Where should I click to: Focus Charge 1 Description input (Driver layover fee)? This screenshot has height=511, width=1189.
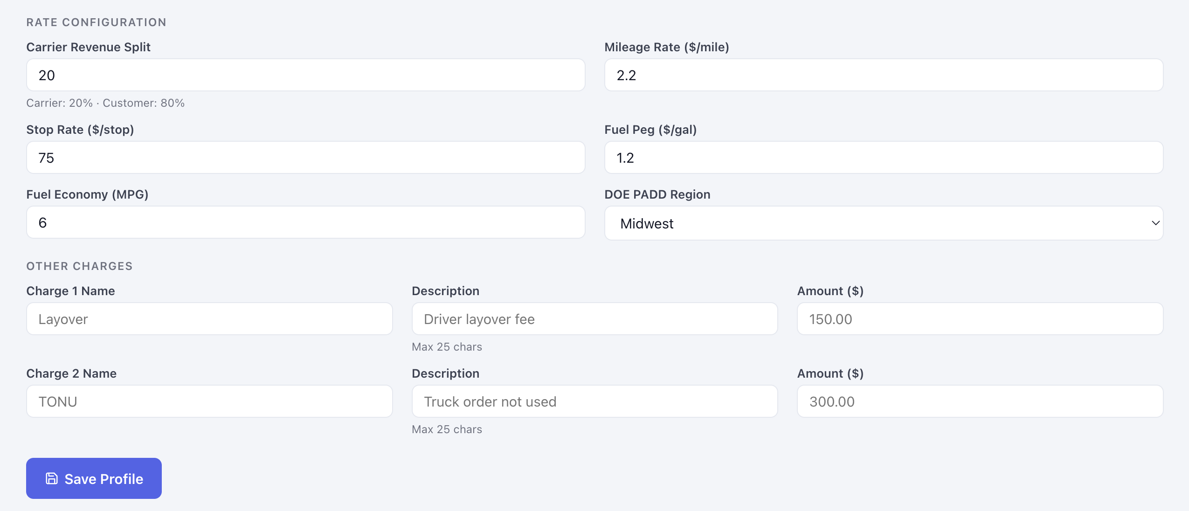[594, 319]
